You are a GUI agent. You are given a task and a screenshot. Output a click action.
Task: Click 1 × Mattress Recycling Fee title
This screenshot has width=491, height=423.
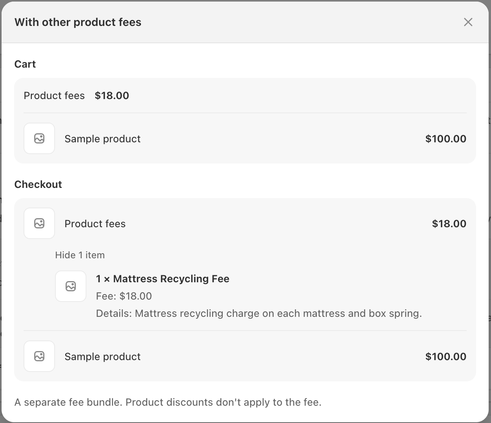[163, 279]
